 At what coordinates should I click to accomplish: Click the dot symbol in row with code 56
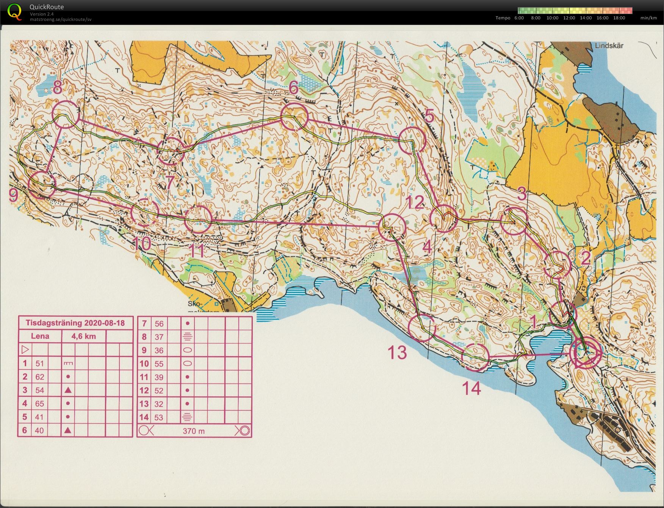(187, 324)
